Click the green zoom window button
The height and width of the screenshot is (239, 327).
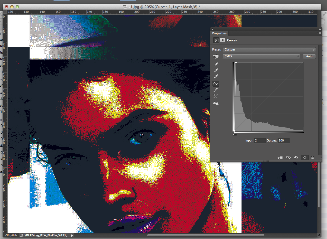coord(17,7)
